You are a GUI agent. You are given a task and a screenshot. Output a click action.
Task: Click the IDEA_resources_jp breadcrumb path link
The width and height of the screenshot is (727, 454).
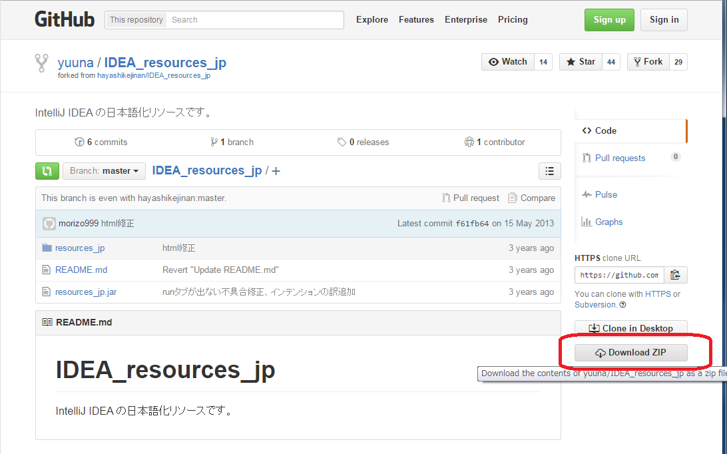207,170
